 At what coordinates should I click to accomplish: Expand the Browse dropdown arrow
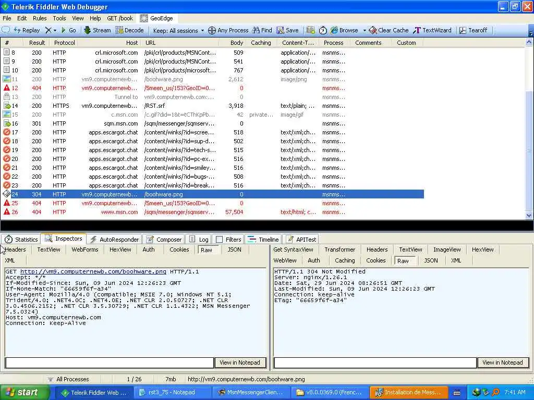pos(364,30)
